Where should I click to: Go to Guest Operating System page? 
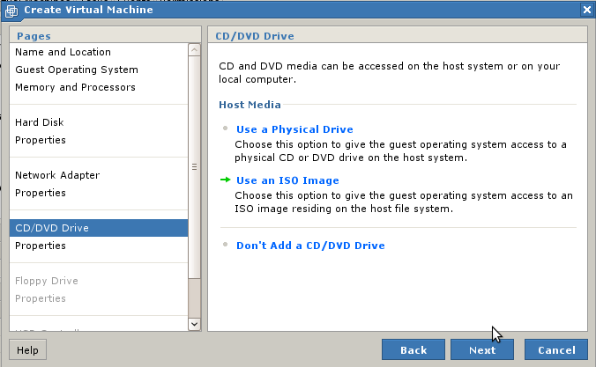(x=76, y=70)
